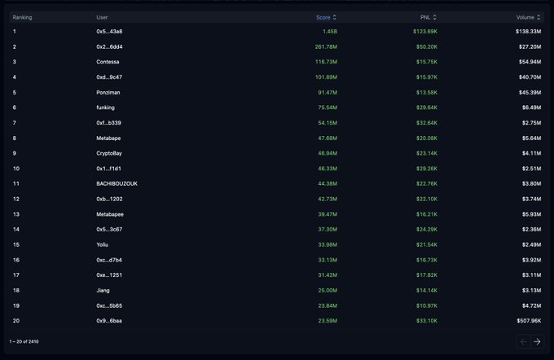Viewport: 554px width, 360px height.
Task: Click volume value $4.72M
Action: pos(531,305)
